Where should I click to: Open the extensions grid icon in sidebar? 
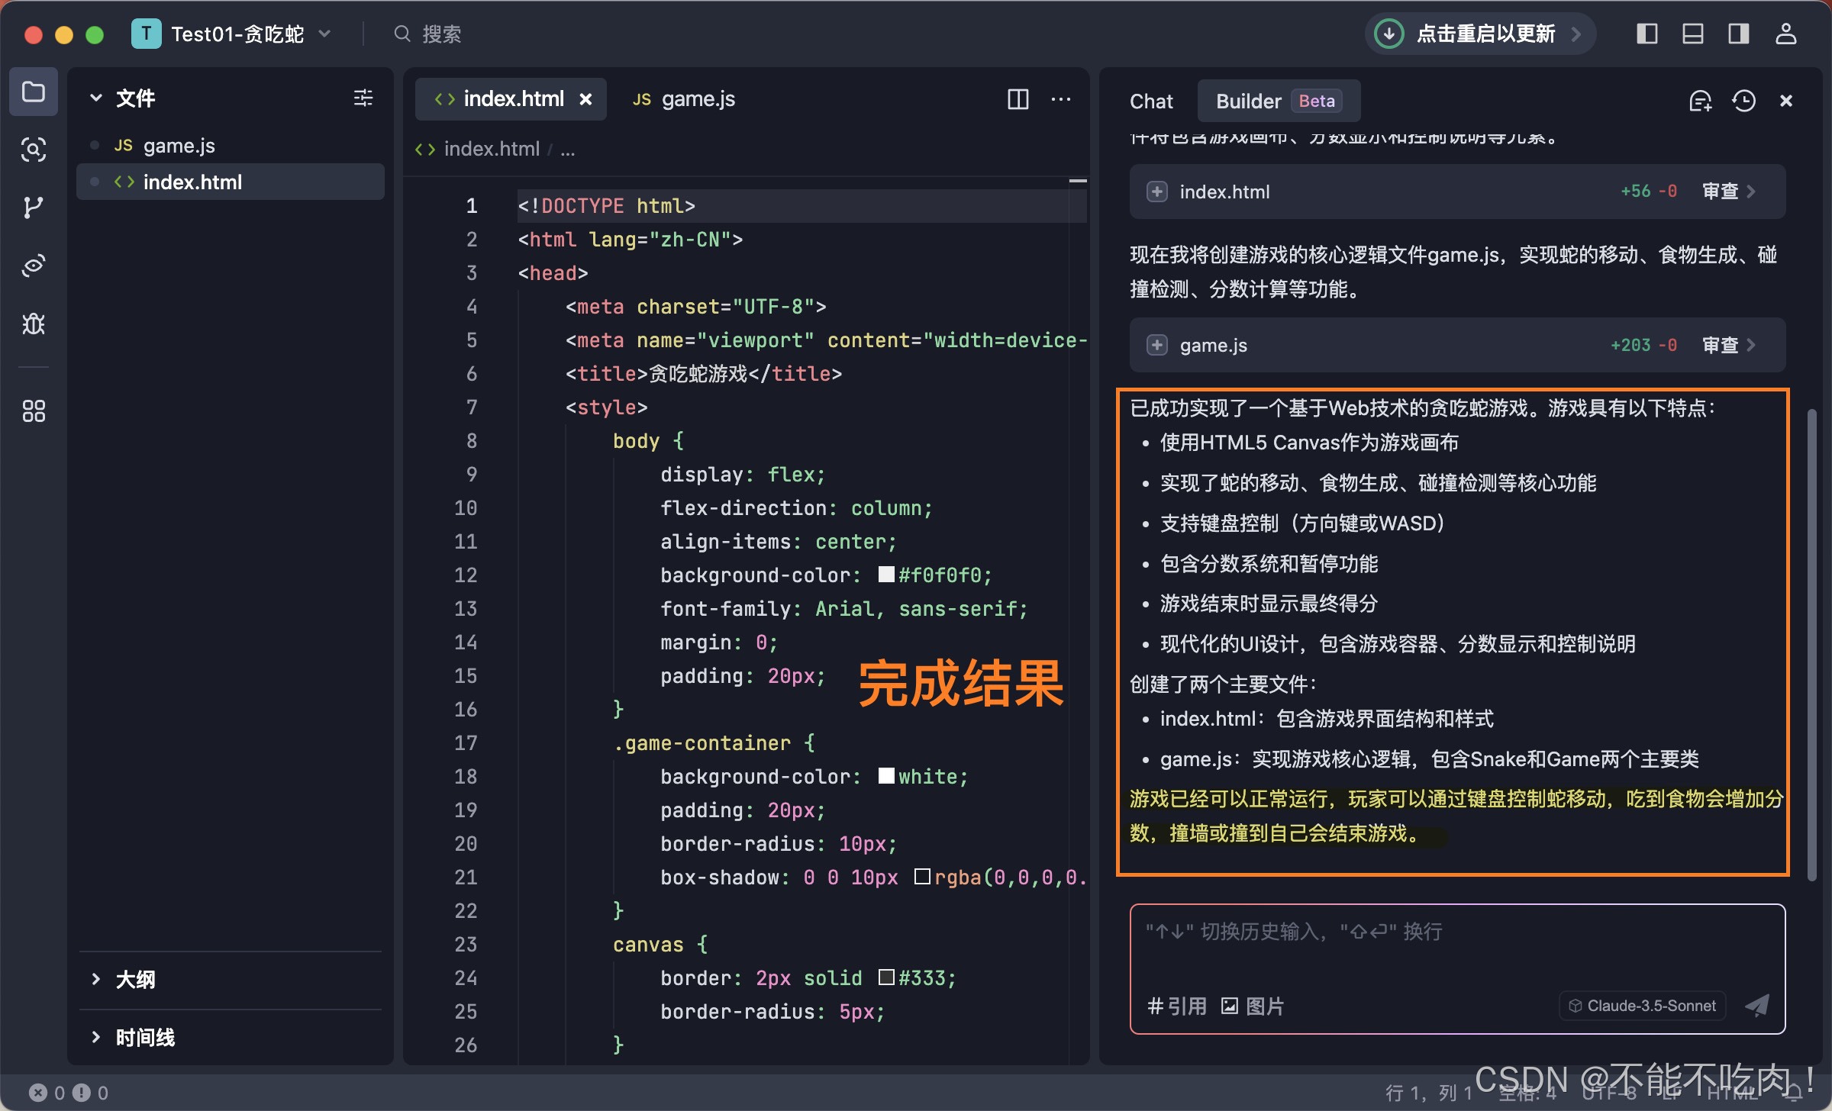tap(33, 411)
